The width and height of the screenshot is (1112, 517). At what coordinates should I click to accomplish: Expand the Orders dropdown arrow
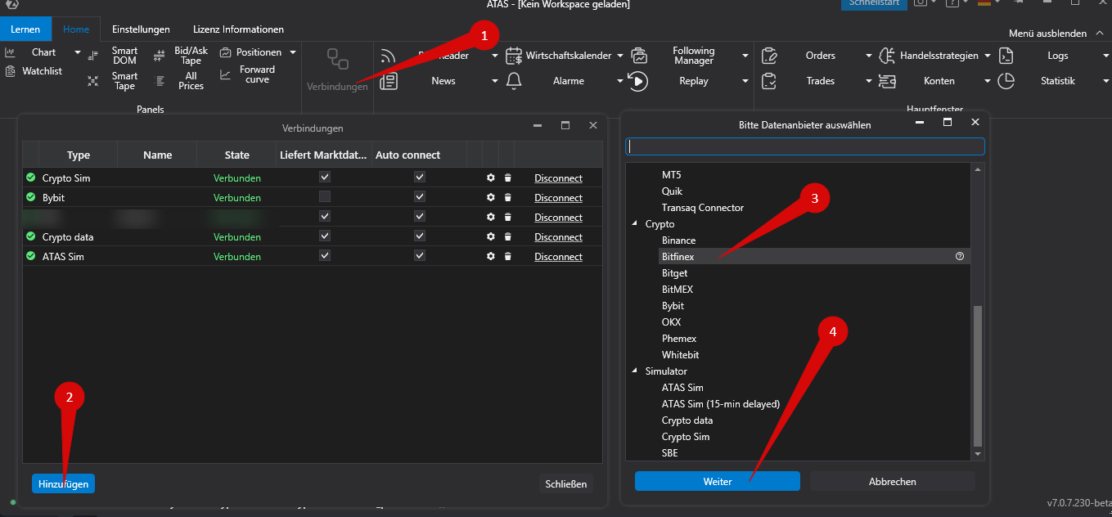869,56
